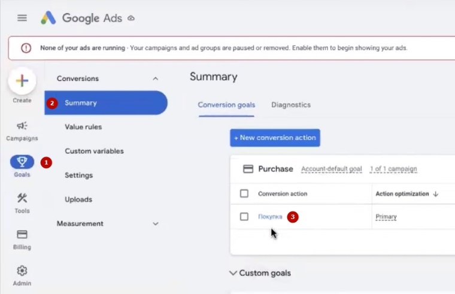Expand the Custom goals section
The image size is (455, 294).
[233, 273]
